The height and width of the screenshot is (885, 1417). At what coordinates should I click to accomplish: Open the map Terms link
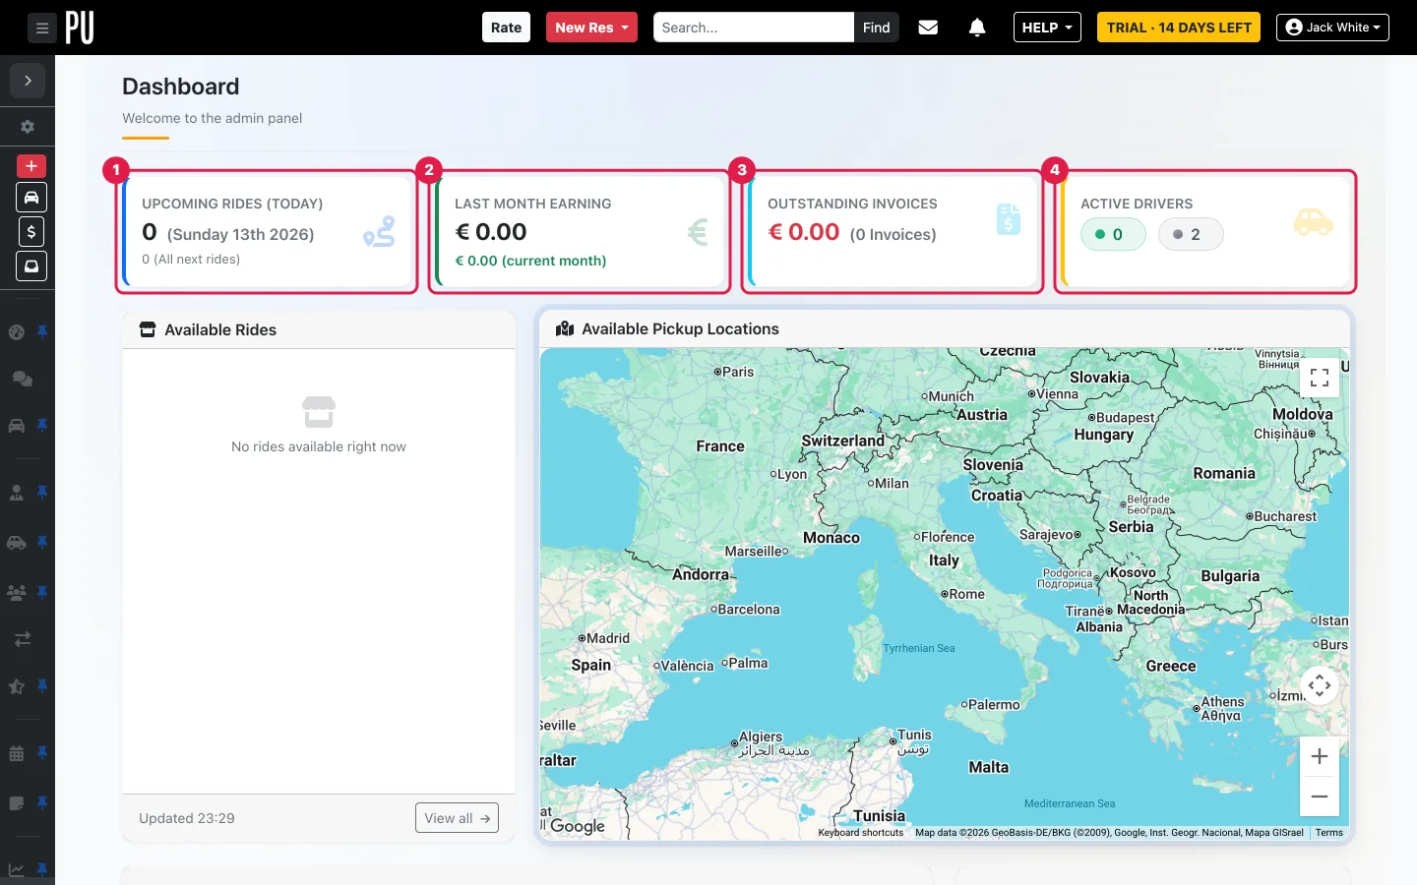tap(1328, 833)
